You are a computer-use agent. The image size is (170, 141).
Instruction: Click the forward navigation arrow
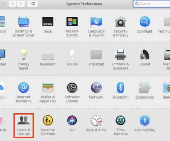click(21, 4)
